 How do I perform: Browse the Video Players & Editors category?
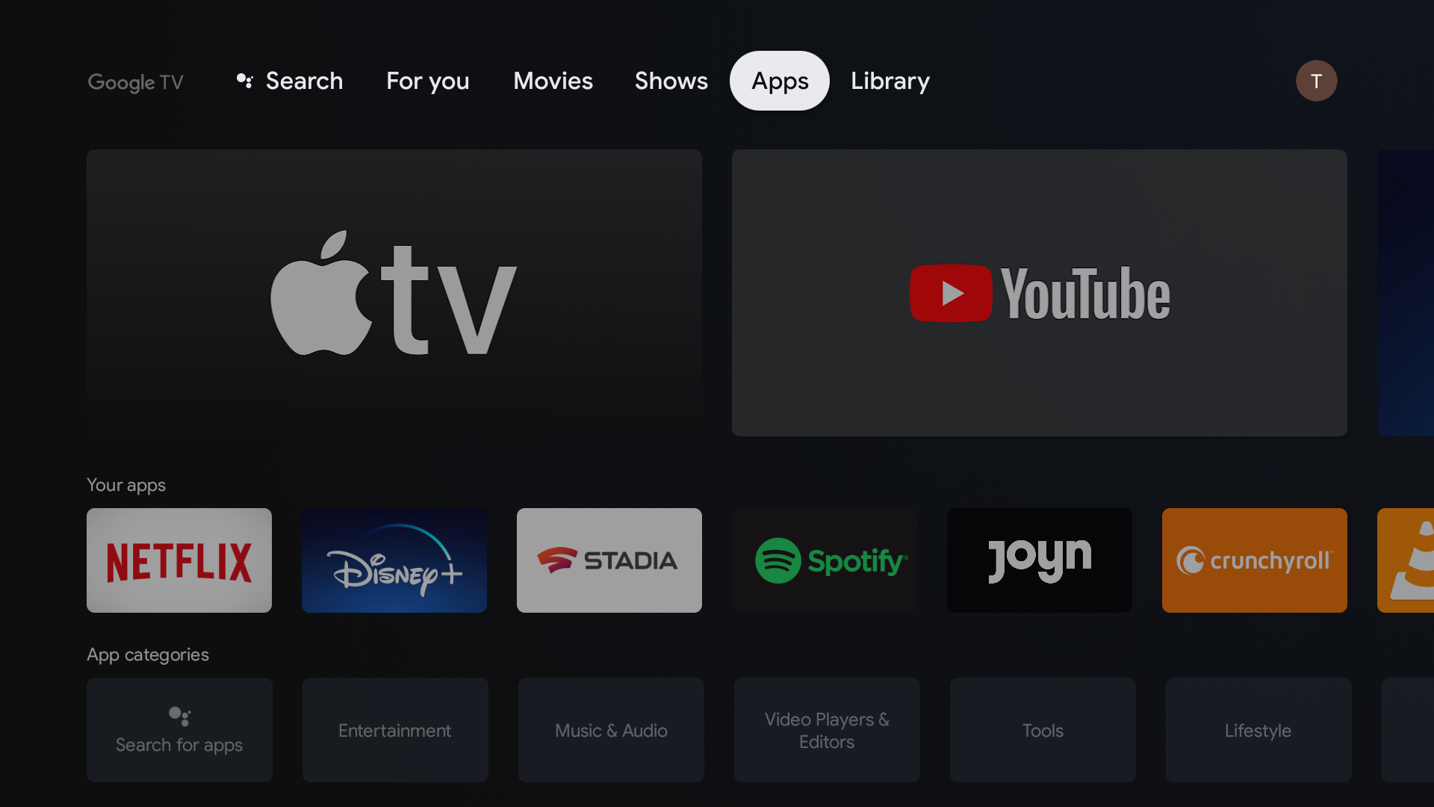click(825, 729)
